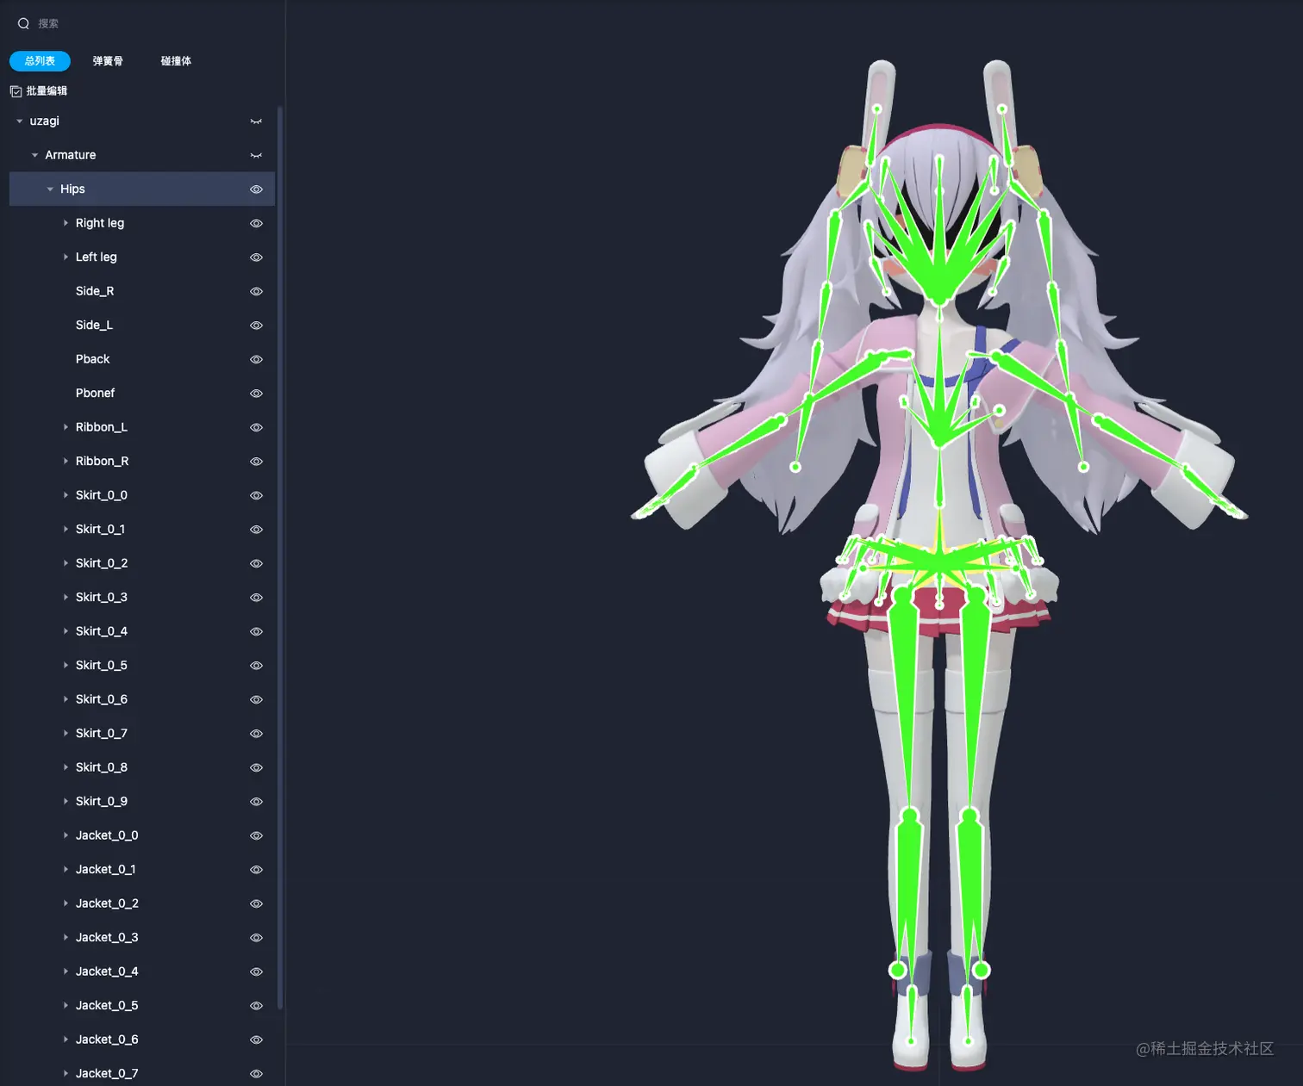Viewport: 1303px width, 1086px height.
Task: Click the bone tree vertical scrollbar
Action: [x=280, y=557]
